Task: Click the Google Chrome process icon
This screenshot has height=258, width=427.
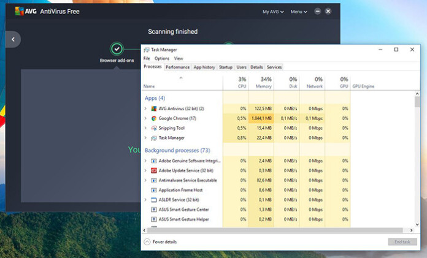Action: 154,118
